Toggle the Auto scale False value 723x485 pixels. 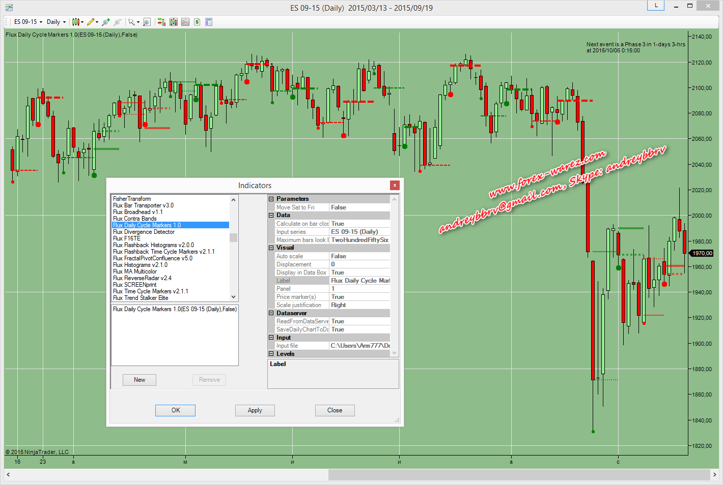(359, 256)
